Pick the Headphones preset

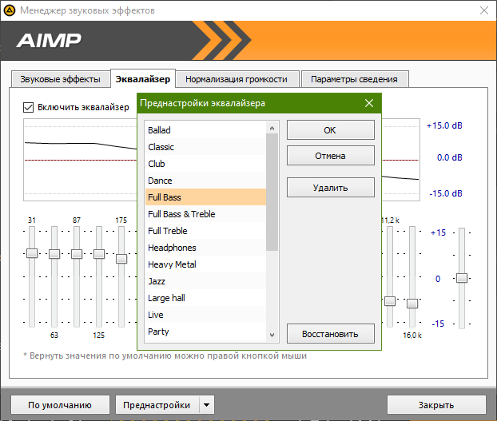click(205, 248)
